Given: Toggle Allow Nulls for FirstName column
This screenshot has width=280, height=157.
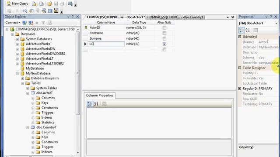Looking at the screenshot, I should 164,33.
